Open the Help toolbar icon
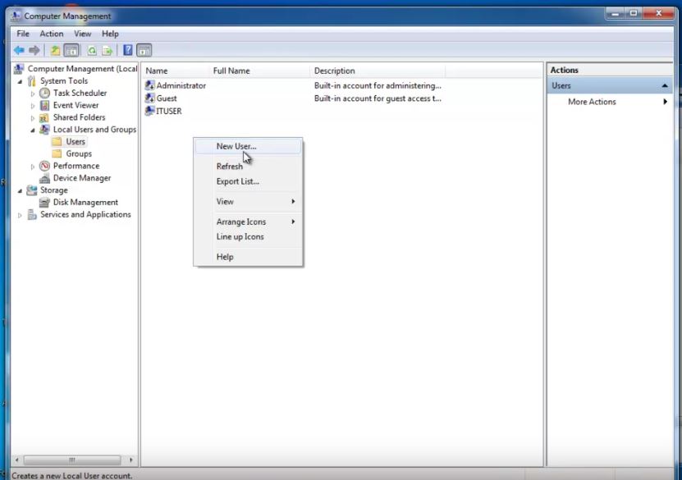682x480 pixels. pyautogui.click(x=128, y=50)
